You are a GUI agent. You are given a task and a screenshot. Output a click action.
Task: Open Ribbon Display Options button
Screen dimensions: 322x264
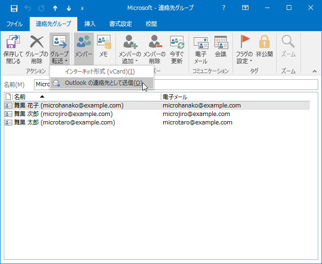point(245,8)
